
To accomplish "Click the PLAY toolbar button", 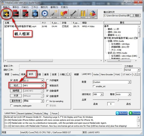I will coord(45,14).
